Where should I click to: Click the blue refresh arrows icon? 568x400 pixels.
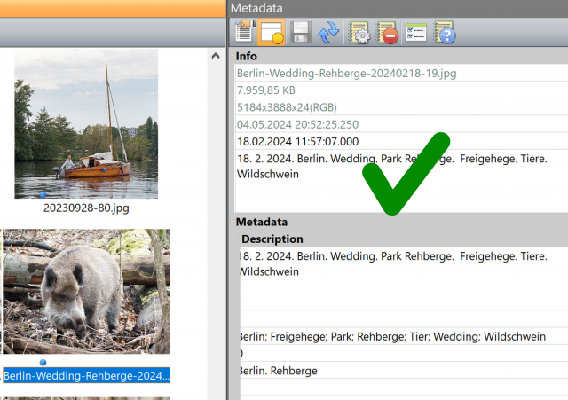pyautogui.click(x=328, y=32)
